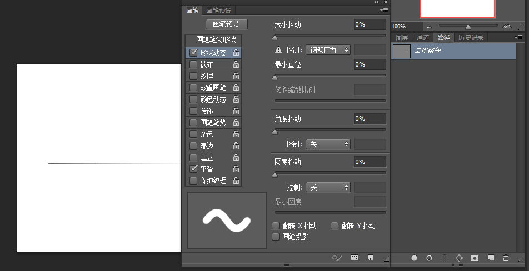This screenshot has height=271, width=529.
Task: Enable 建立 checkbox
Action: pyautogui.click(x=193, y=157)
